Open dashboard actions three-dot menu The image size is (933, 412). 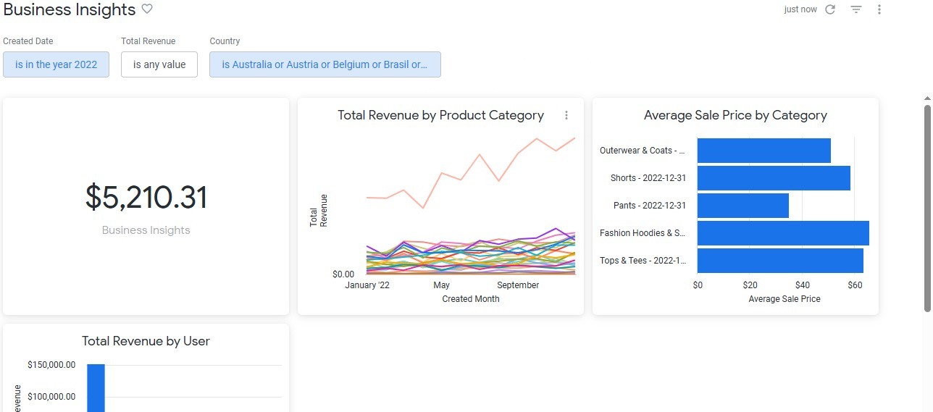[x=879, y=9]
